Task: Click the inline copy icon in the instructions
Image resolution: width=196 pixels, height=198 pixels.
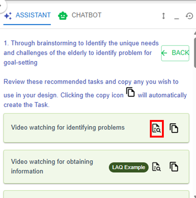Action: 131,92
